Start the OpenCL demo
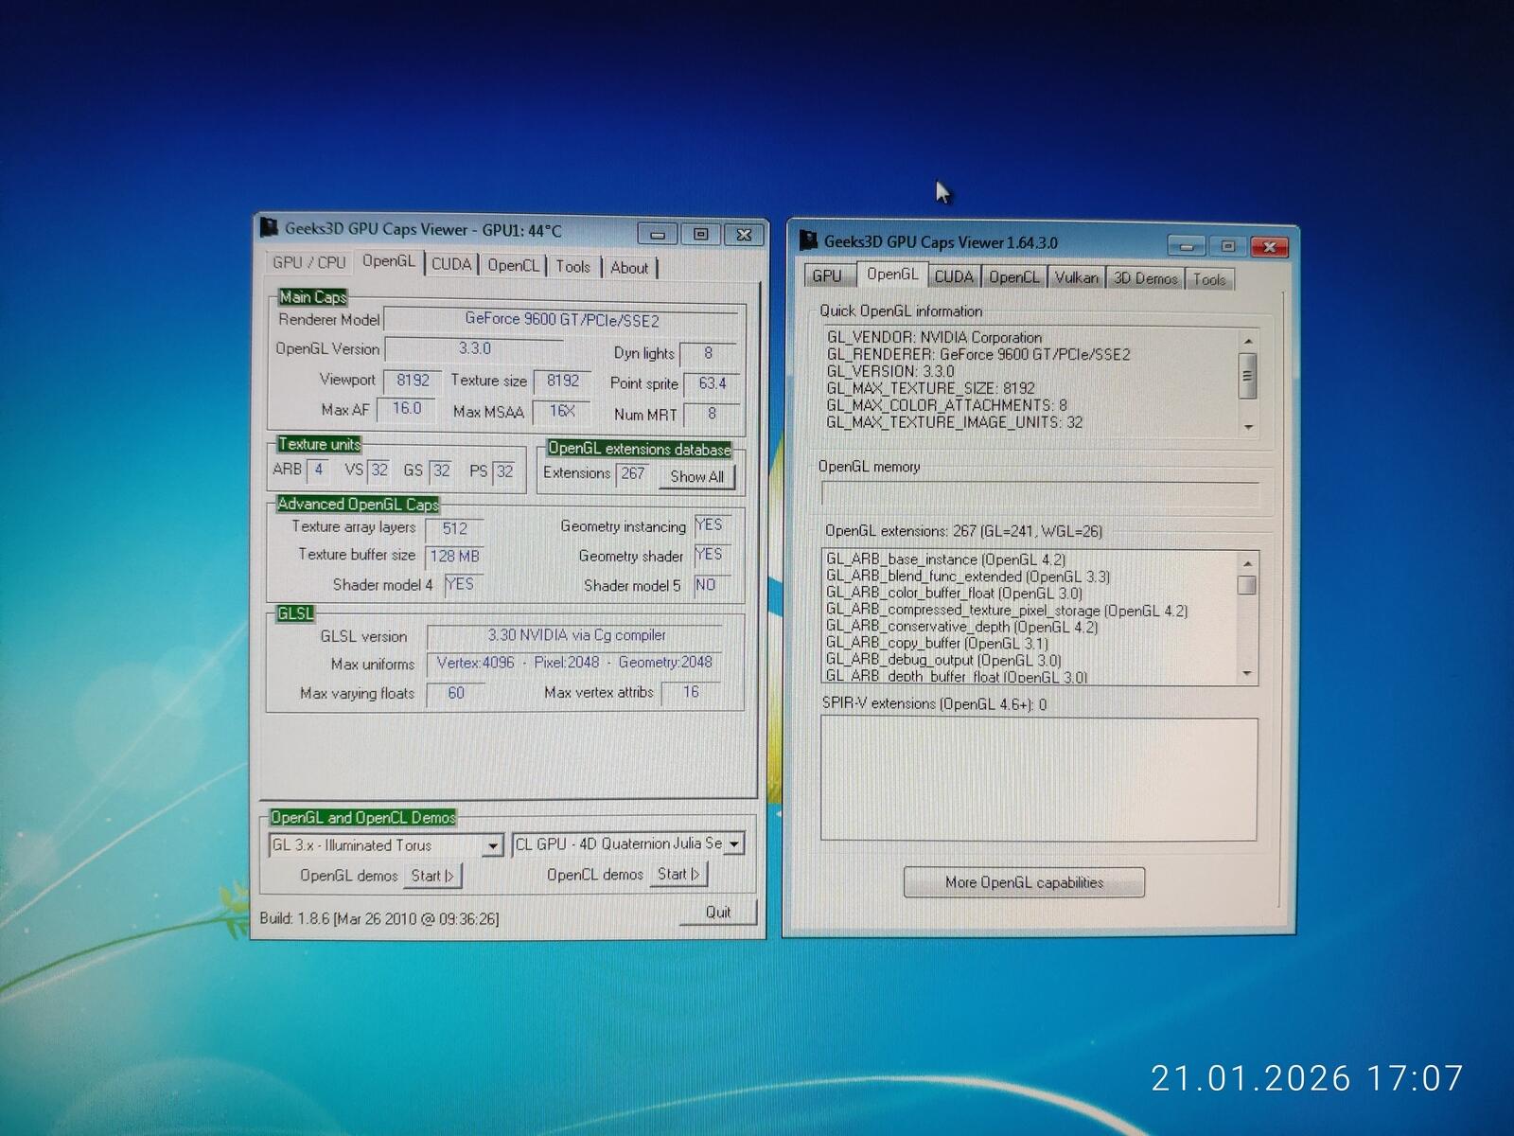Image resolution: width=1514 pixels, height=1136 pixels. [x=678, y=875]
